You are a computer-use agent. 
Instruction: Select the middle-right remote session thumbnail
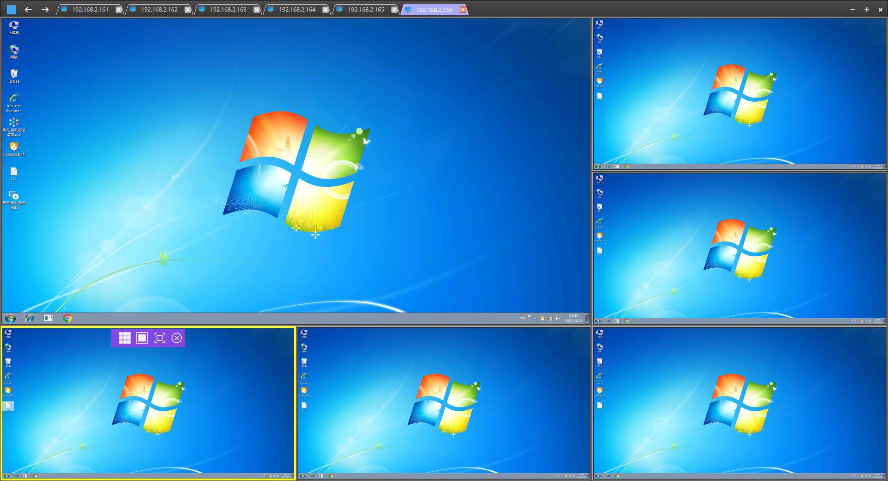click(740, 248)
